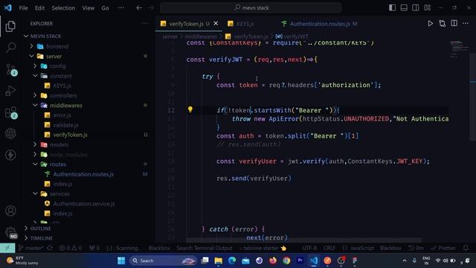Open the Accounts menu icon
476x268 pixels.
pos(10,211)
